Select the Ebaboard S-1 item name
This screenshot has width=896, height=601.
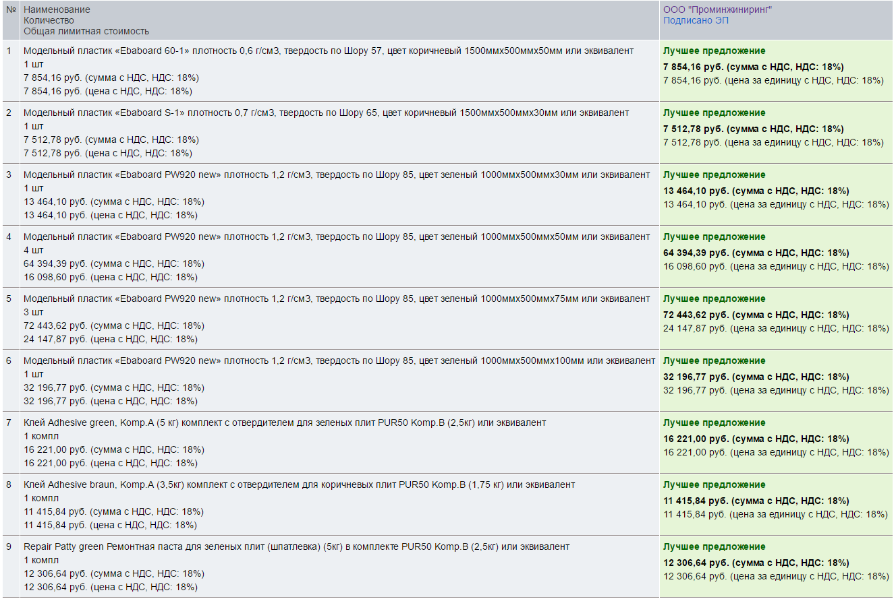point(326,113)
